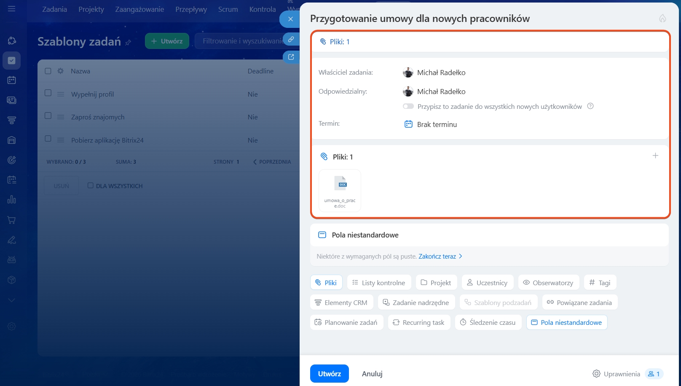The width and height of the screenshot is (681, 386).
Task: Select the Recurring task chip
Action: pos(419,322)
